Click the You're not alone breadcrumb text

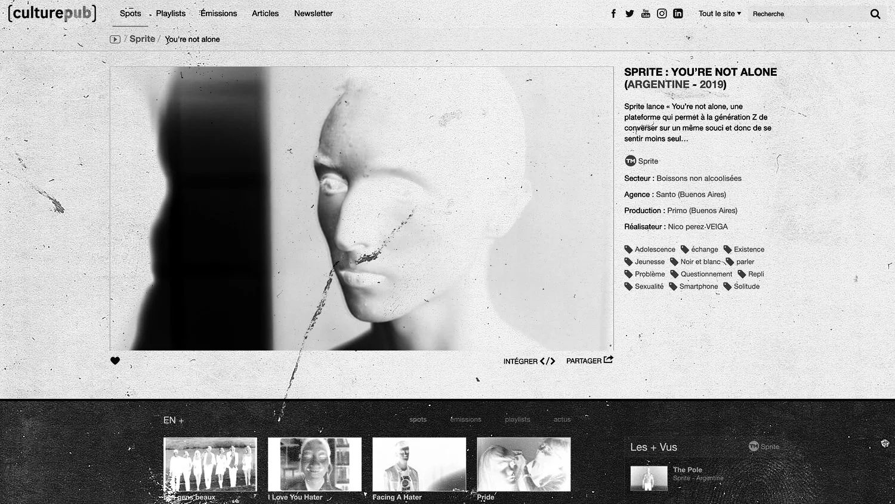192,39
